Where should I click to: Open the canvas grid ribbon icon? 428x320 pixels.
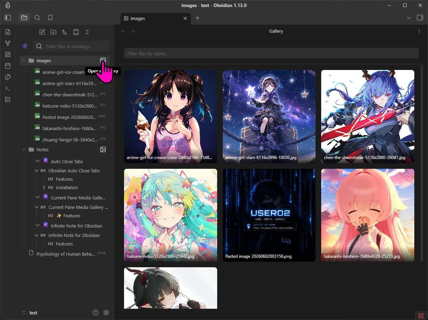(8, 55)
